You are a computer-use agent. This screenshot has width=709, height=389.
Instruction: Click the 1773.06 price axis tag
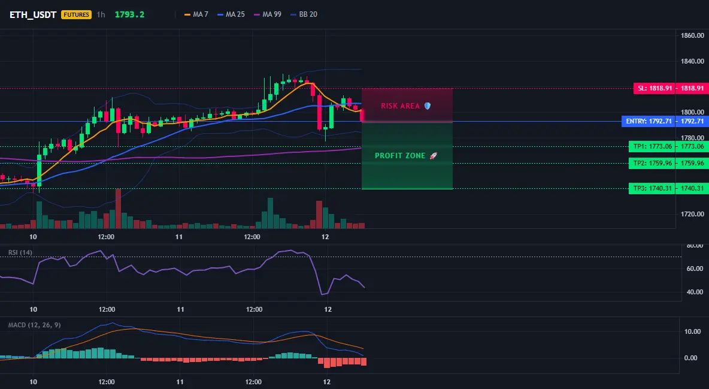692,146
